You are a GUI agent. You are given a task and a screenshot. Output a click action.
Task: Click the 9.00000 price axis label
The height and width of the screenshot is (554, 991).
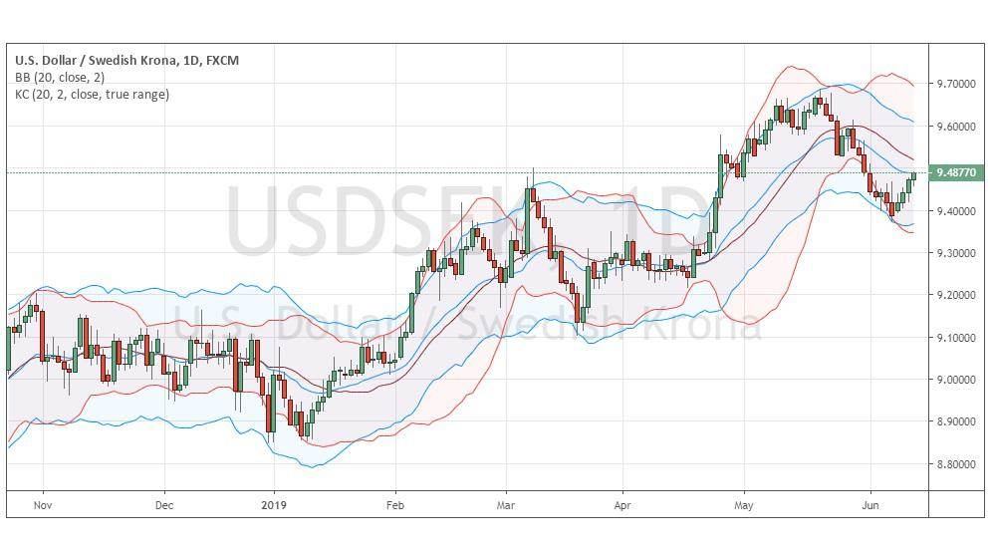[x=954, y=381]
